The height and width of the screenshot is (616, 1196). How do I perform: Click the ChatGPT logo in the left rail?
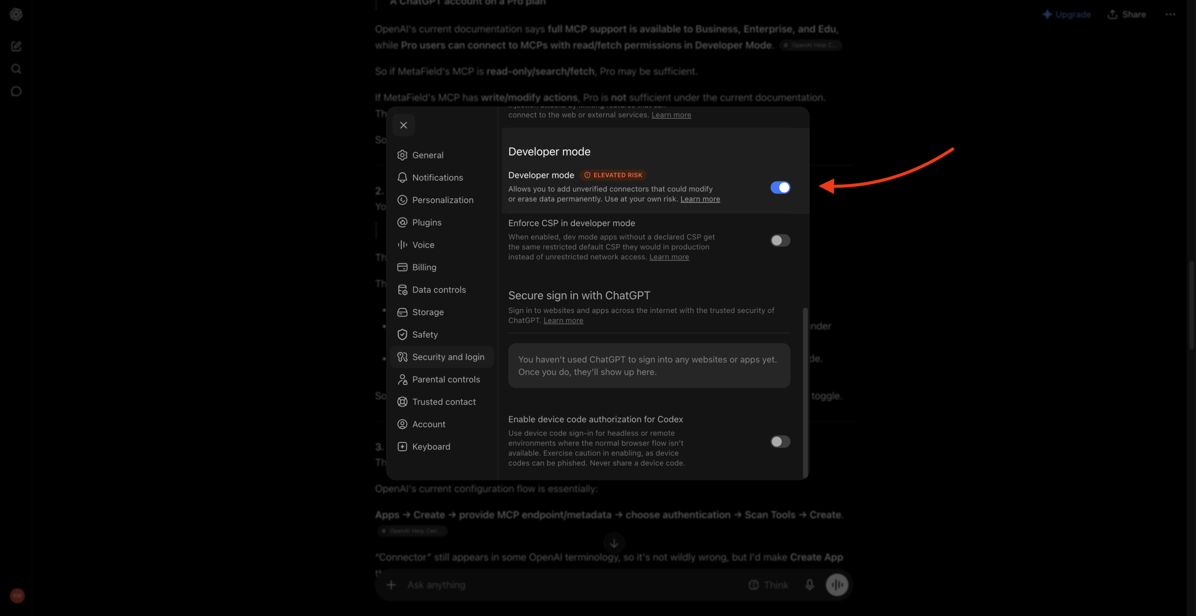tap(16, 14)
